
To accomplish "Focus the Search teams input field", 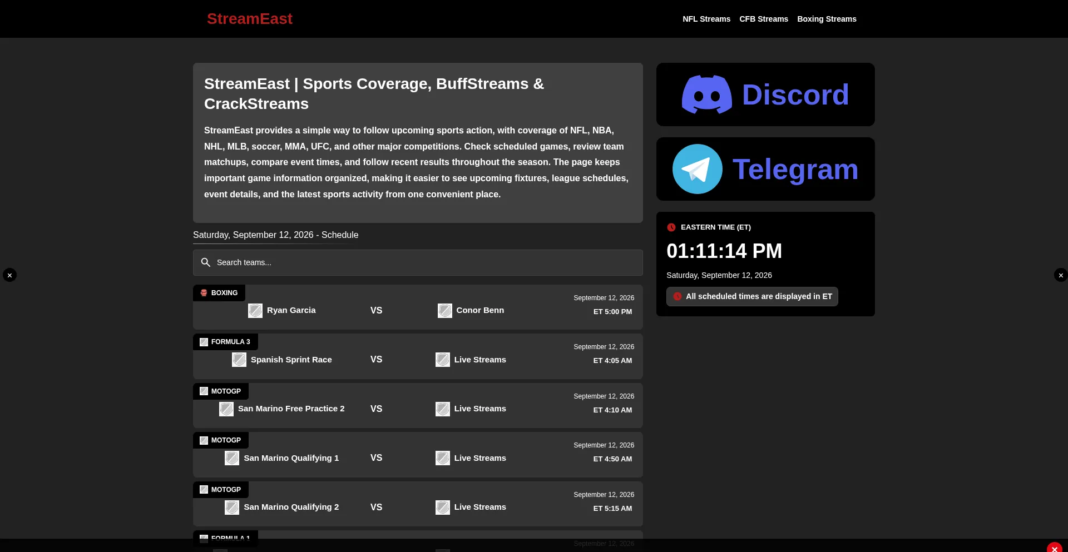I will coord(418,262).
